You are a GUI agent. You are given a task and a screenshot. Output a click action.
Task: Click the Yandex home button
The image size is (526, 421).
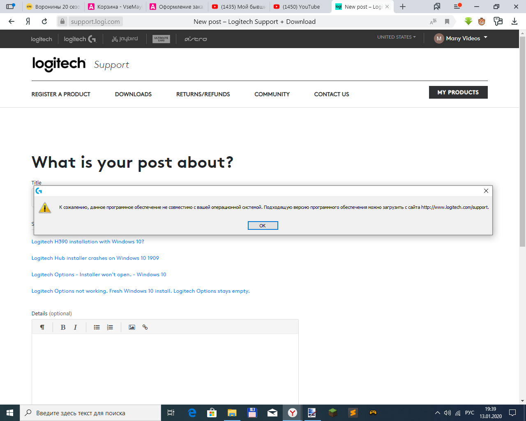[x=28, y=21]
